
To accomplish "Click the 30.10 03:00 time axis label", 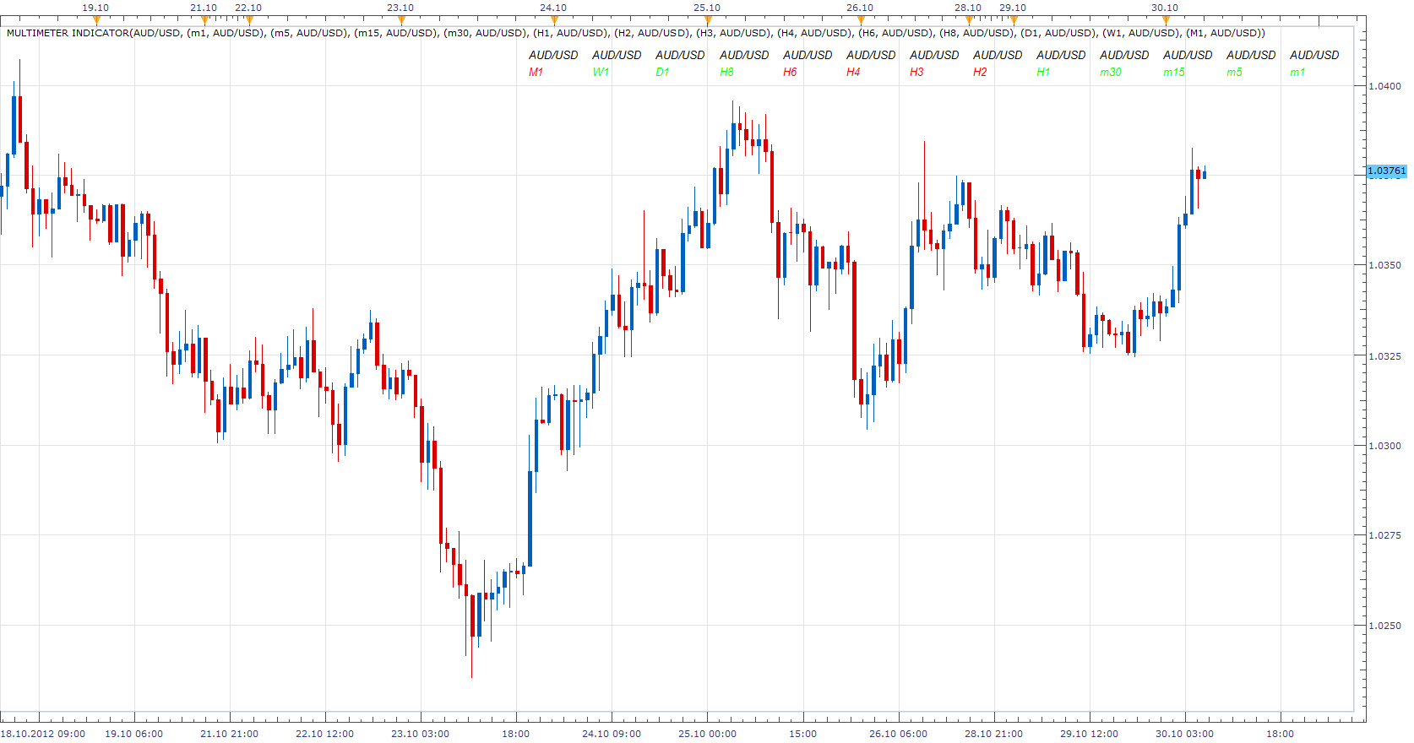I will tap(1185, 734).
